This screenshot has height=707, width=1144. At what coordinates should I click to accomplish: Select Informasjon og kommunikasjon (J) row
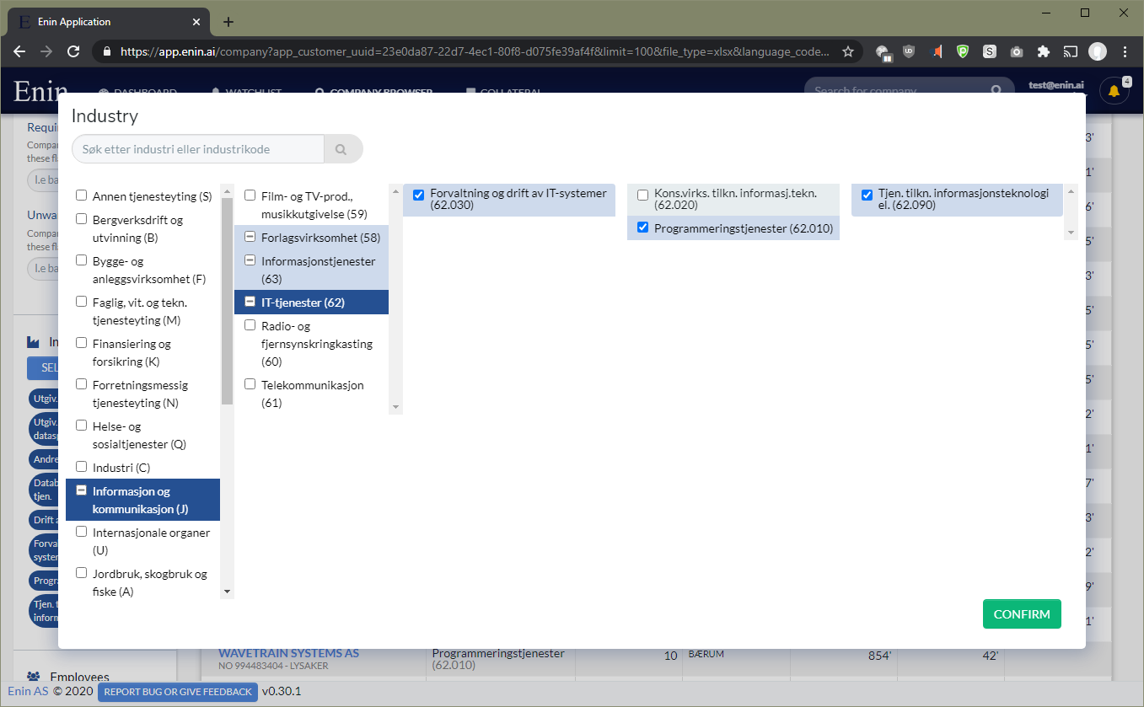tap(142, 500)
